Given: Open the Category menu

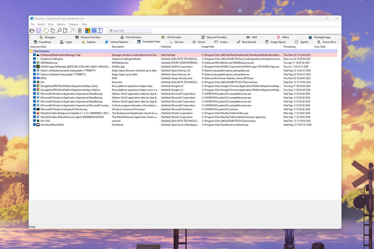Looking at the screenshot, I should [x=74, y=24].
